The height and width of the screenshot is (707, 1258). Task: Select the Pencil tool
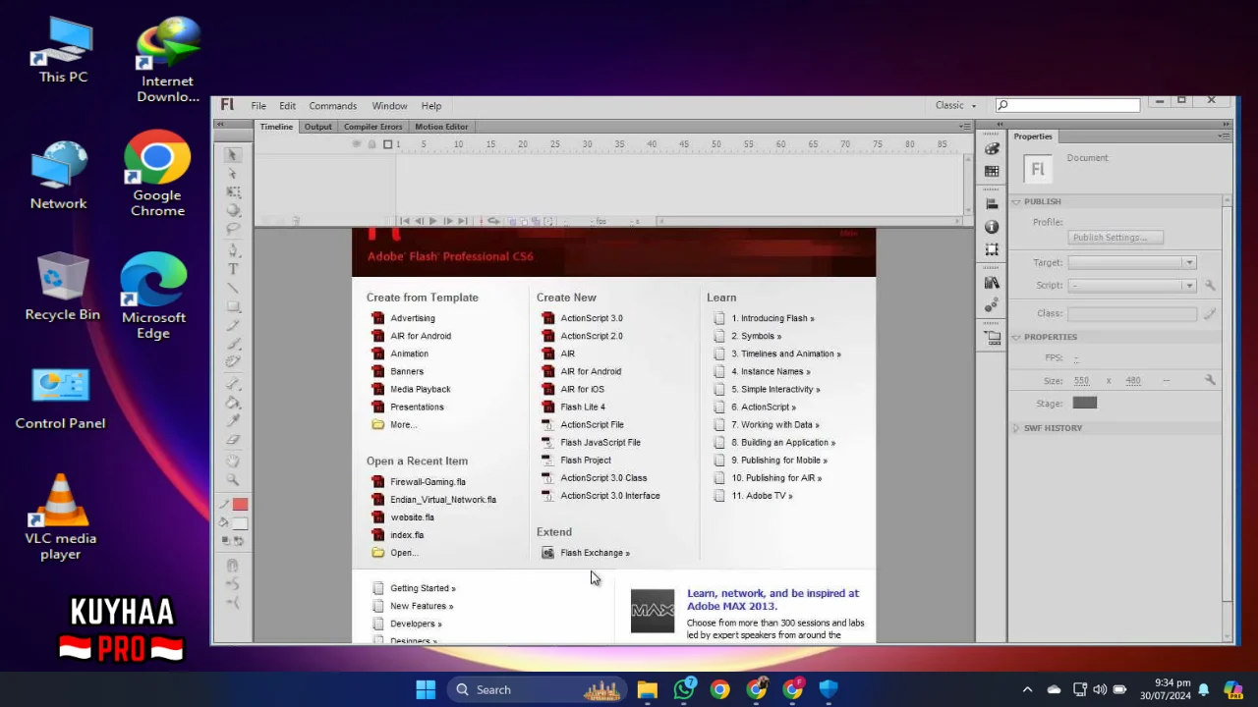coord(233,325)
